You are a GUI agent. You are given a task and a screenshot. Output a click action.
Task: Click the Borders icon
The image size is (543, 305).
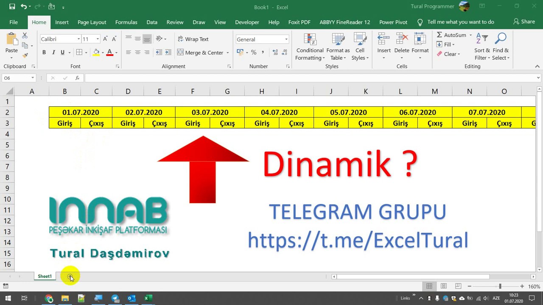[79, 53]
